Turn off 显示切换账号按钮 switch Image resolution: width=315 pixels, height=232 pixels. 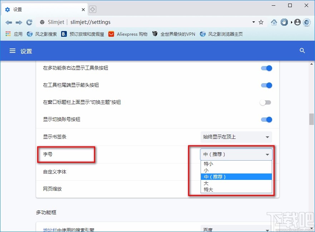266,120
